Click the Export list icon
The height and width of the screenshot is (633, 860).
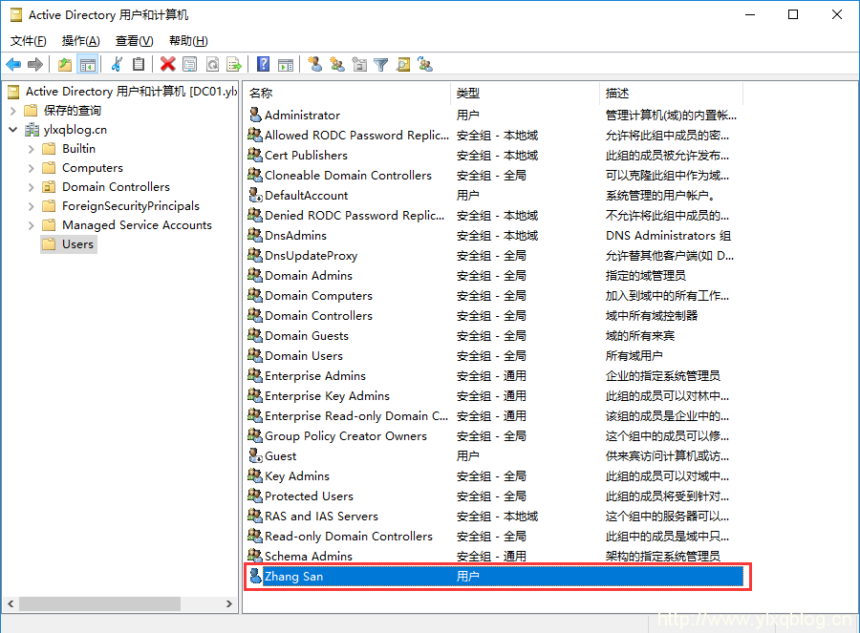tap(234, 65)
